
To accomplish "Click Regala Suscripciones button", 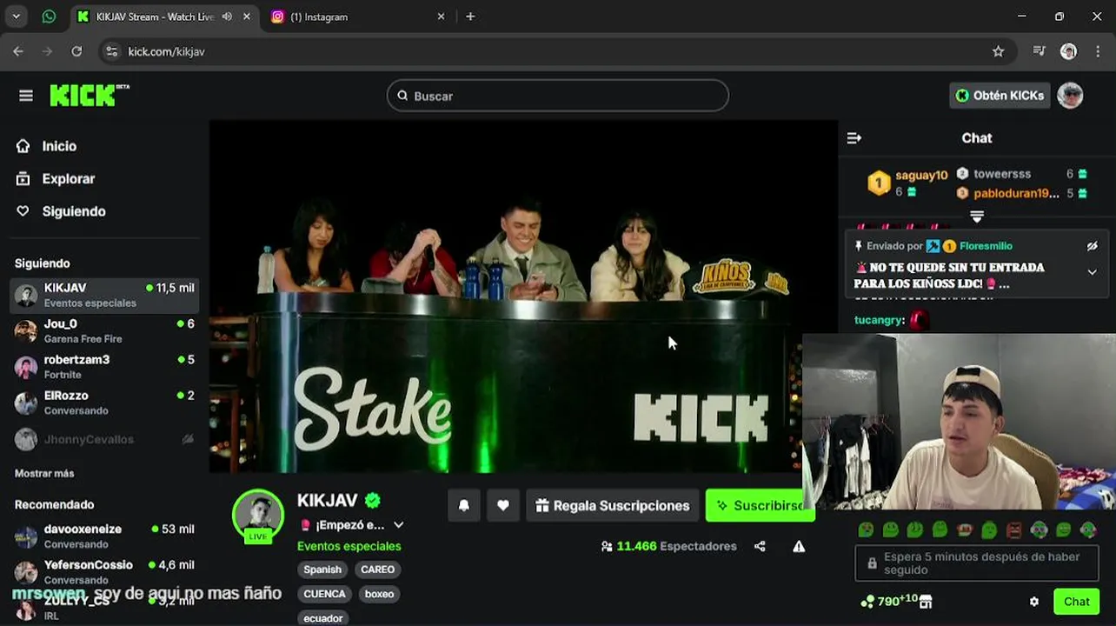I will (613, 505).
